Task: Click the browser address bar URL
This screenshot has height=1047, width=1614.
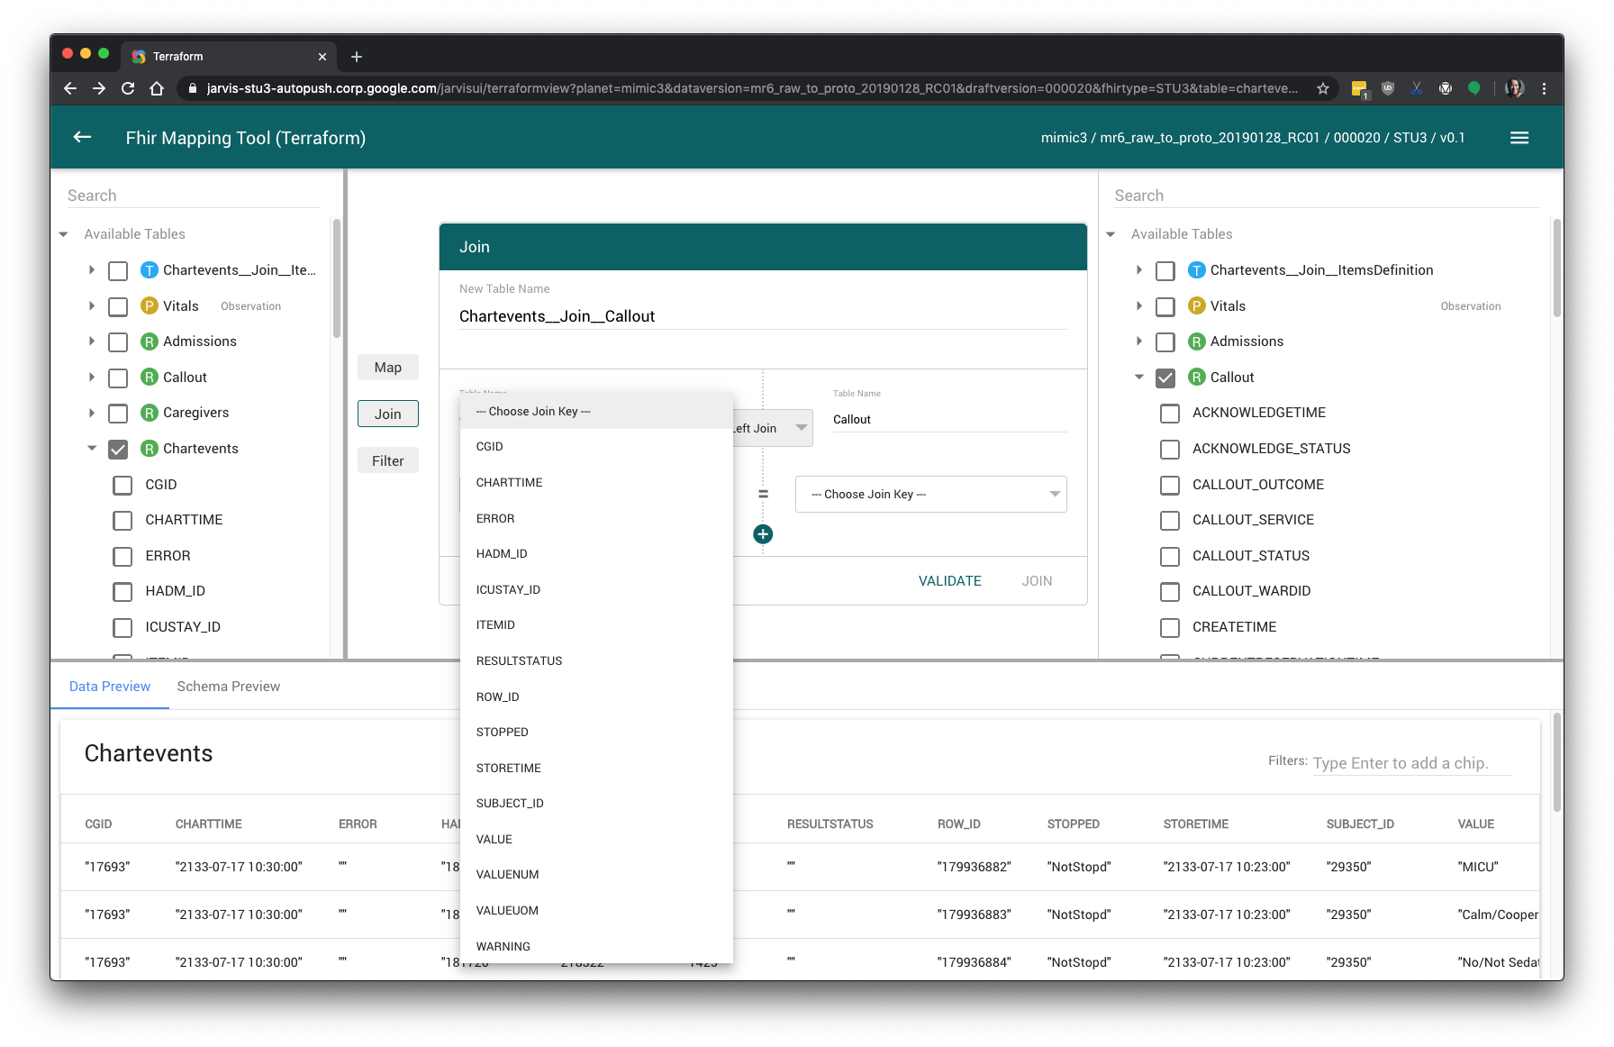Action: (x=752, y=88)
